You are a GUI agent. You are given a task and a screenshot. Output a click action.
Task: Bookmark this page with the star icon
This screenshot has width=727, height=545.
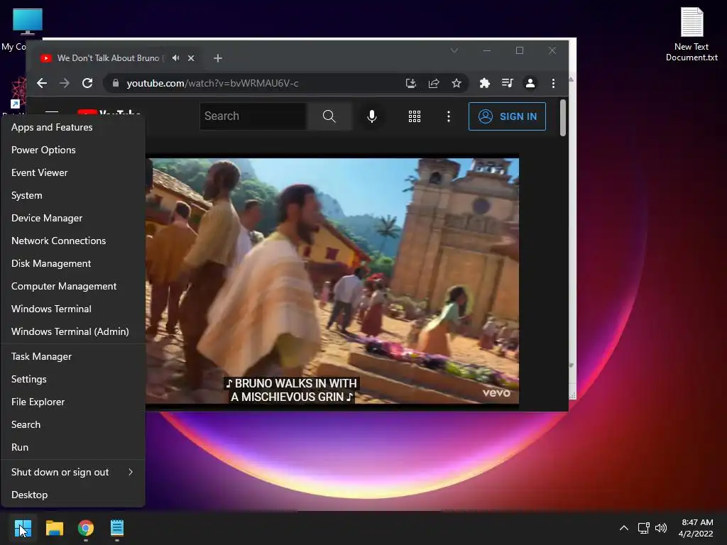pyautogui.click(x=457, y=83)
